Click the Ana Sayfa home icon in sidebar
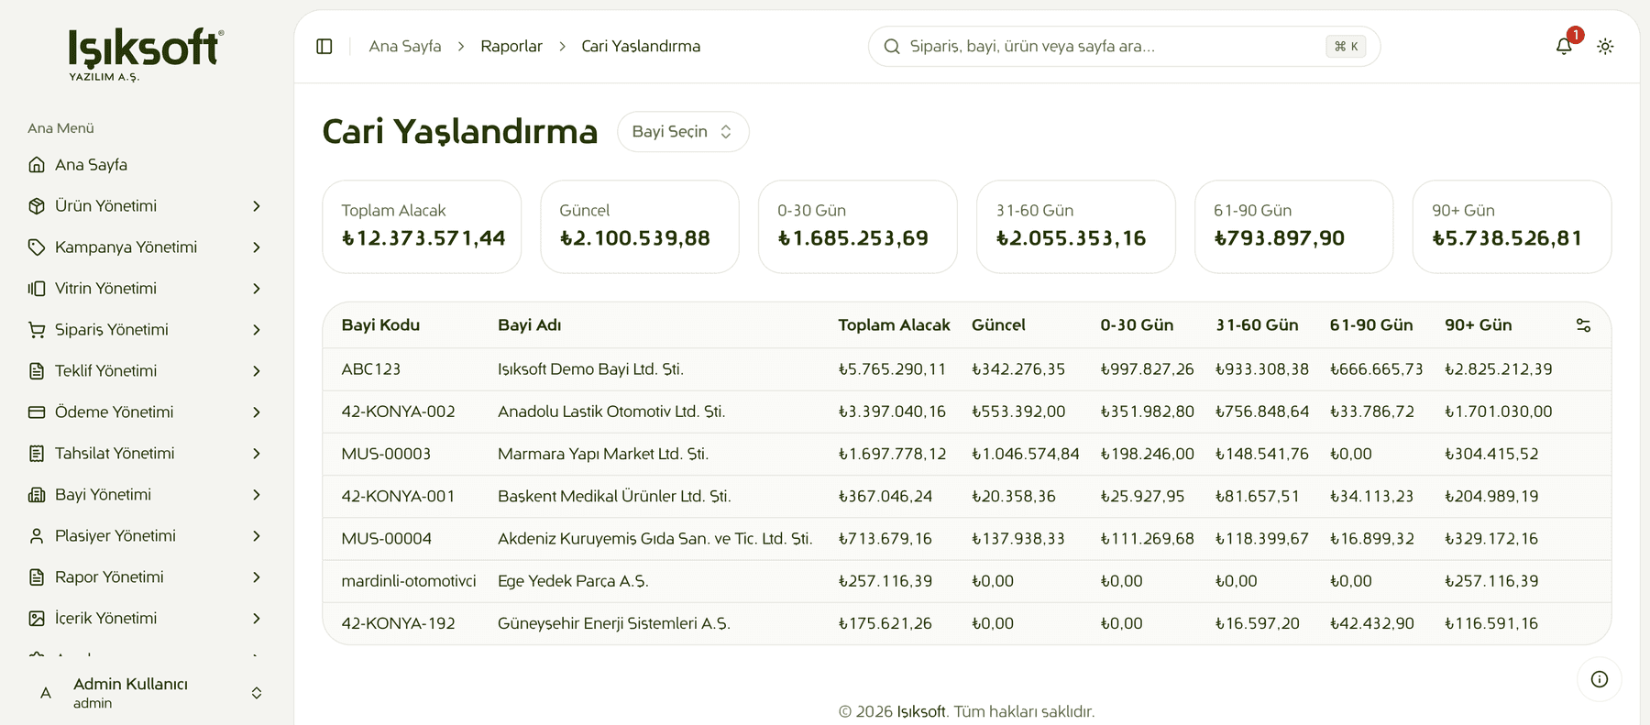 37,165
